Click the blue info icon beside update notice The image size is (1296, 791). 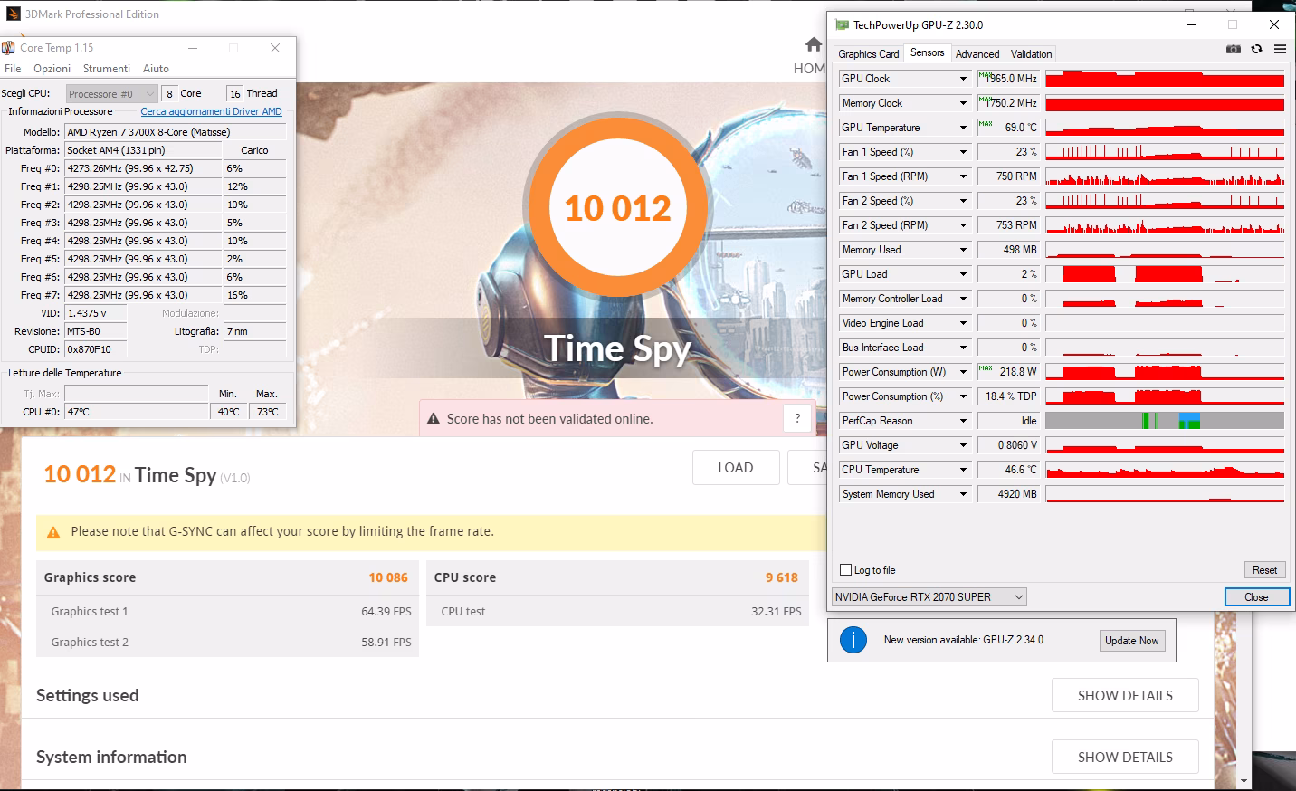pos(853,640)
